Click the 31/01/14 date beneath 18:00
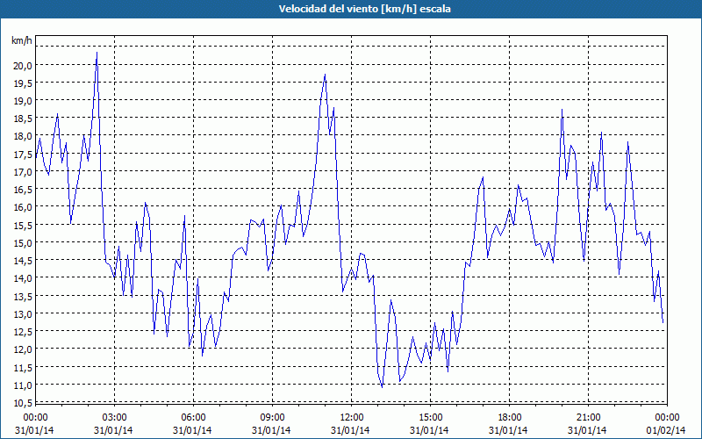702x439 pixels. tap(509, 430)
